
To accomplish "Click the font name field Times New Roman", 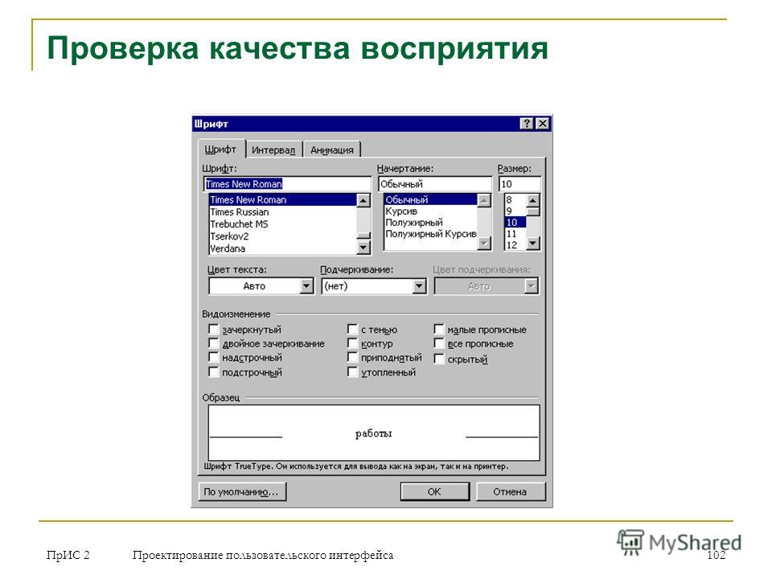I will (287, 183).
